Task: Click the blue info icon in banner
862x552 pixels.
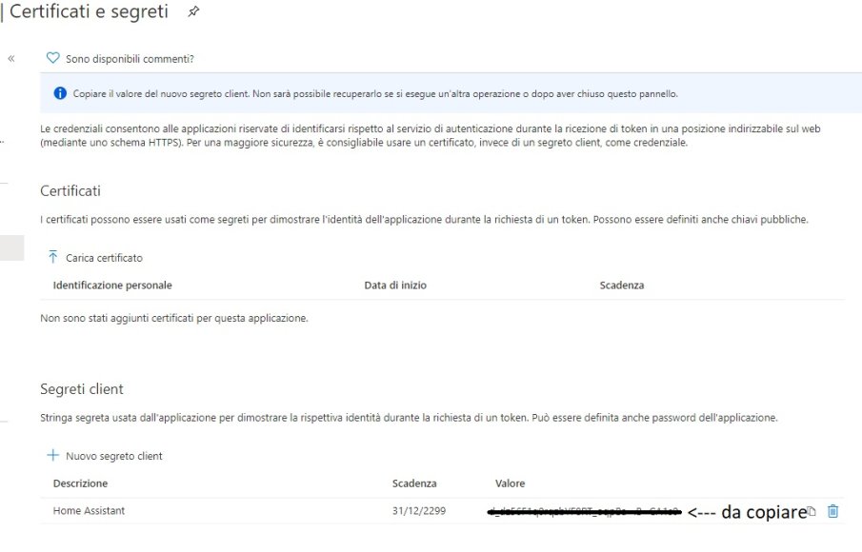Action: (x=60, y=93)
